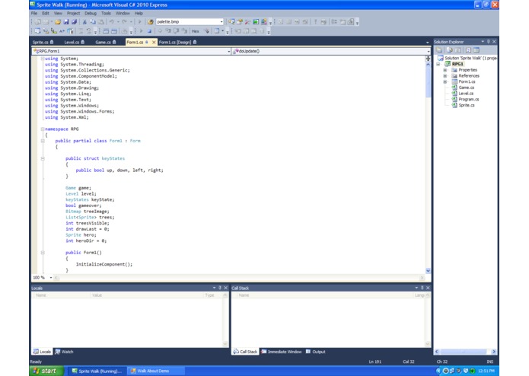Click the Show All Files icon in Solution Explorer
Viewport: 529px width, 376px height.
450,50
